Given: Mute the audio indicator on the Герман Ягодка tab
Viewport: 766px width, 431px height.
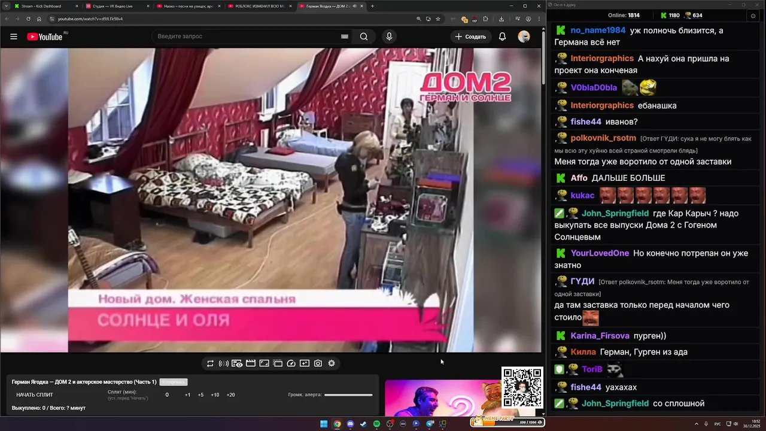Looking at the screenshot, I should point(354,6).
